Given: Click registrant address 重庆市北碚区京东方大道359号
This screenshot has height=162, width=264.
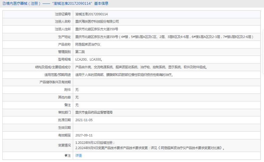Looking at the screenshot, I should click(x=97, y=29).
